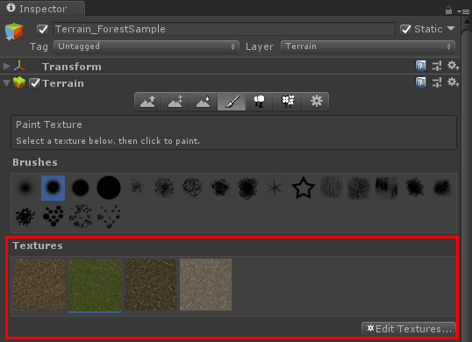Choose the faint asterisk spoke brush
Viewport: 472px width, 342px height.
(x=275, y=188)
